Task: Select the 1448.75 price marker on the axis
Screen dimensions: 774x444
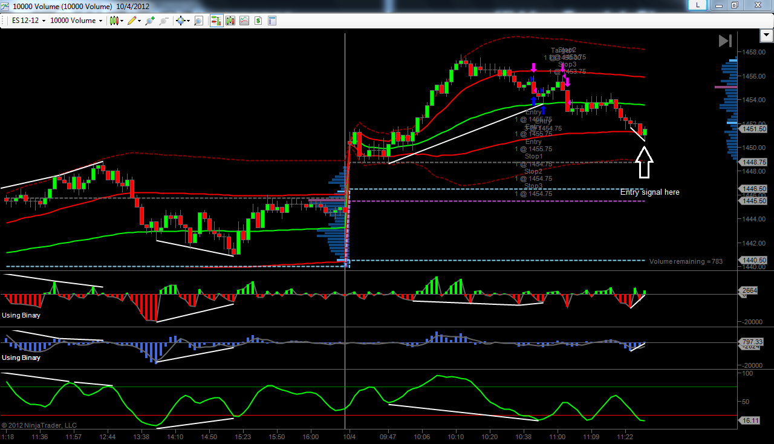Action: (x=754, y=162)
